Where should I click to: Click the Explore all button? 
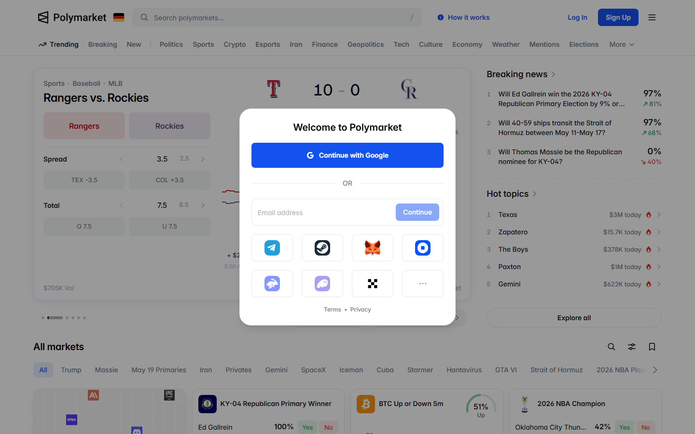574,318
